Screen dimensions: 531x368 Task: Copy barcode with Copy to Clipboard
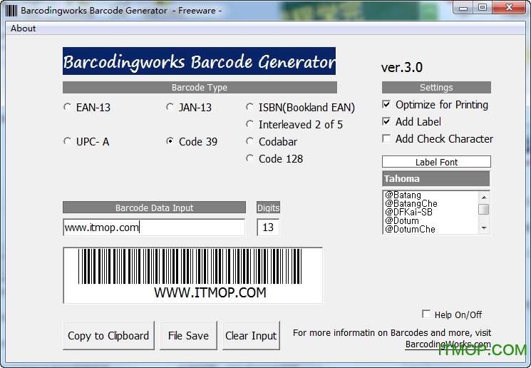point(108,335)
